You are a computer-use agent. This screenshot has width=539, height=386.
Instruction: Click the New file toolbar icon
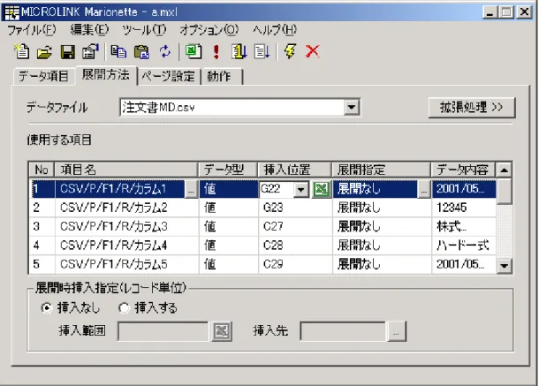(x=22, y=52)
